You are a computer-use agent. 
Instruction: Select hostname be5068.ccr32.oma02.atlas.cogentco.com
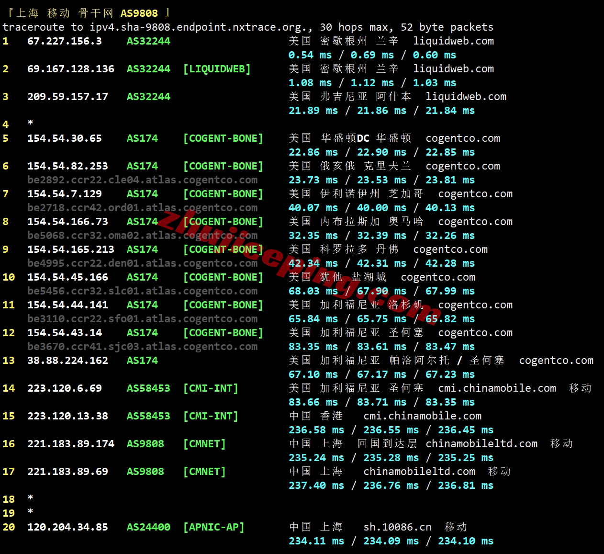[142, 236]
